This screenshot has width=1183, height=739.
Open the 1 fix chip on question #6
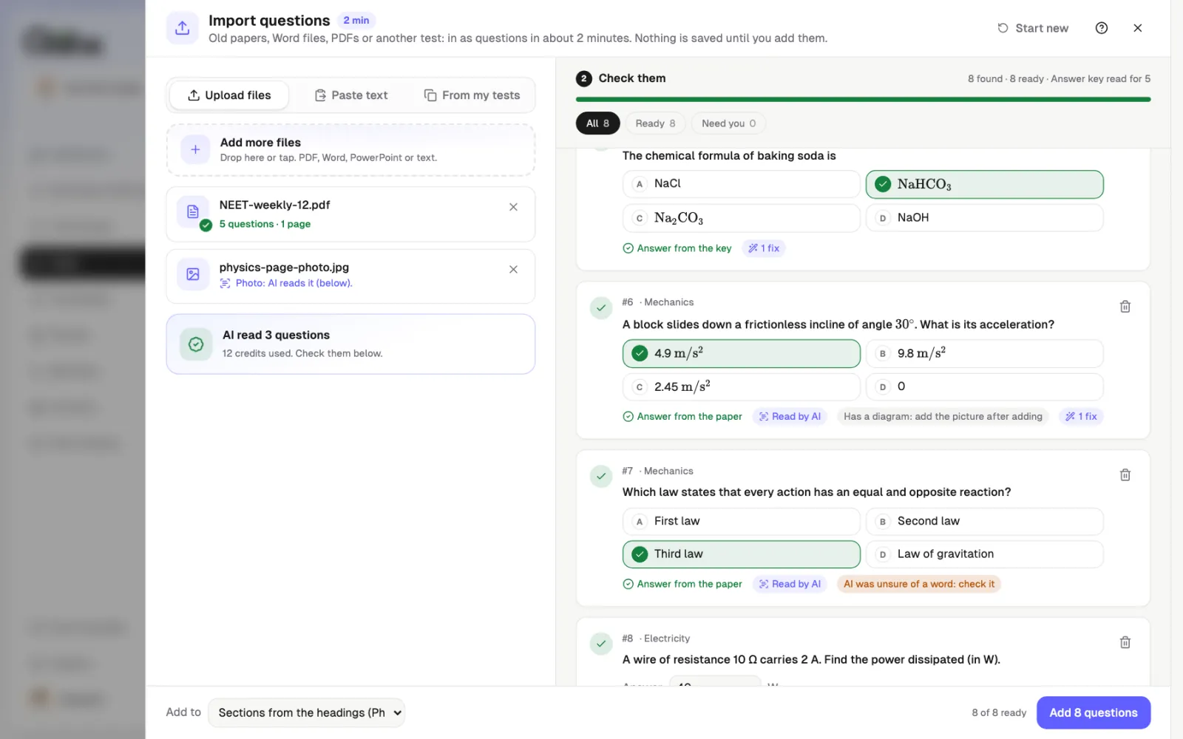pos(1080,417)
